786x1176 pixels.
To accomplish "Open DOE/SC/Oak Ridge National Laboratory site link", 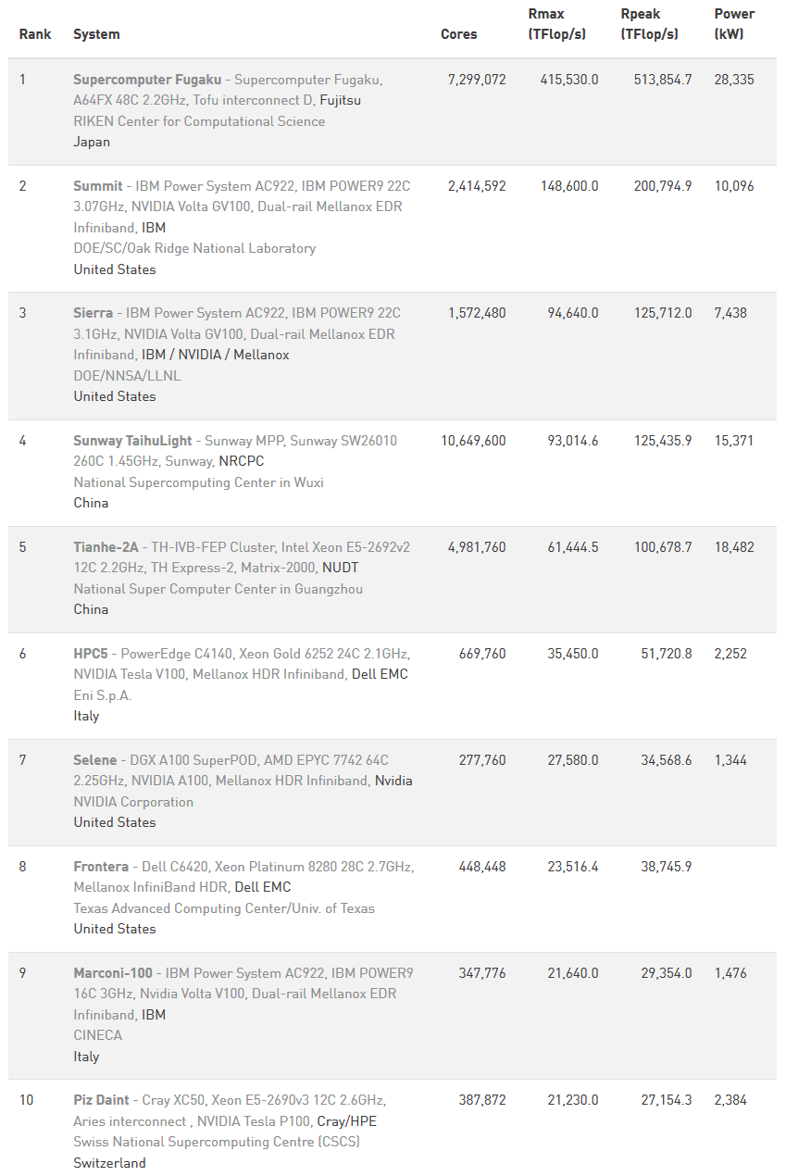I will click(194, 248).
